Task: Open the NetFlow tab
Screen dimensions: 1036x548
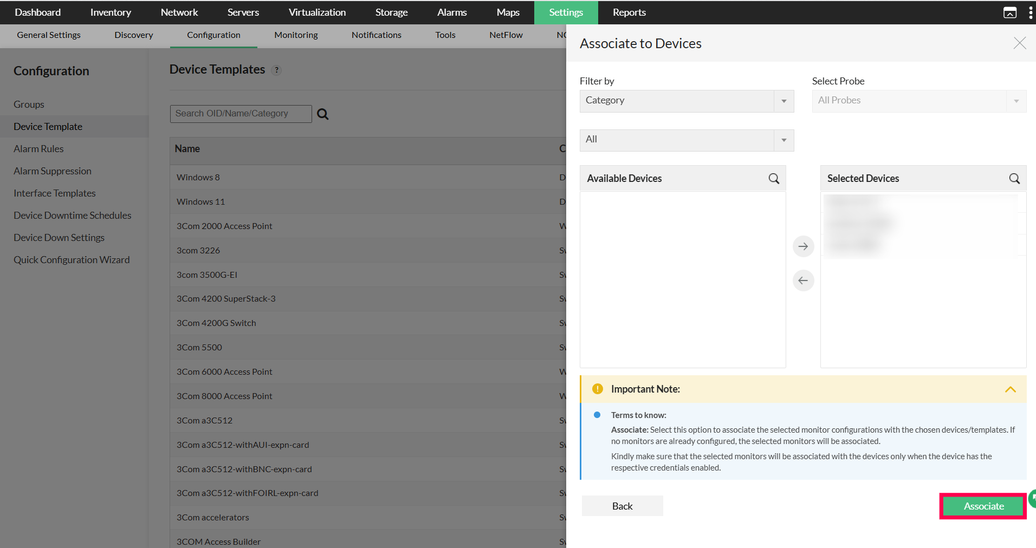Action: point(506,35)
